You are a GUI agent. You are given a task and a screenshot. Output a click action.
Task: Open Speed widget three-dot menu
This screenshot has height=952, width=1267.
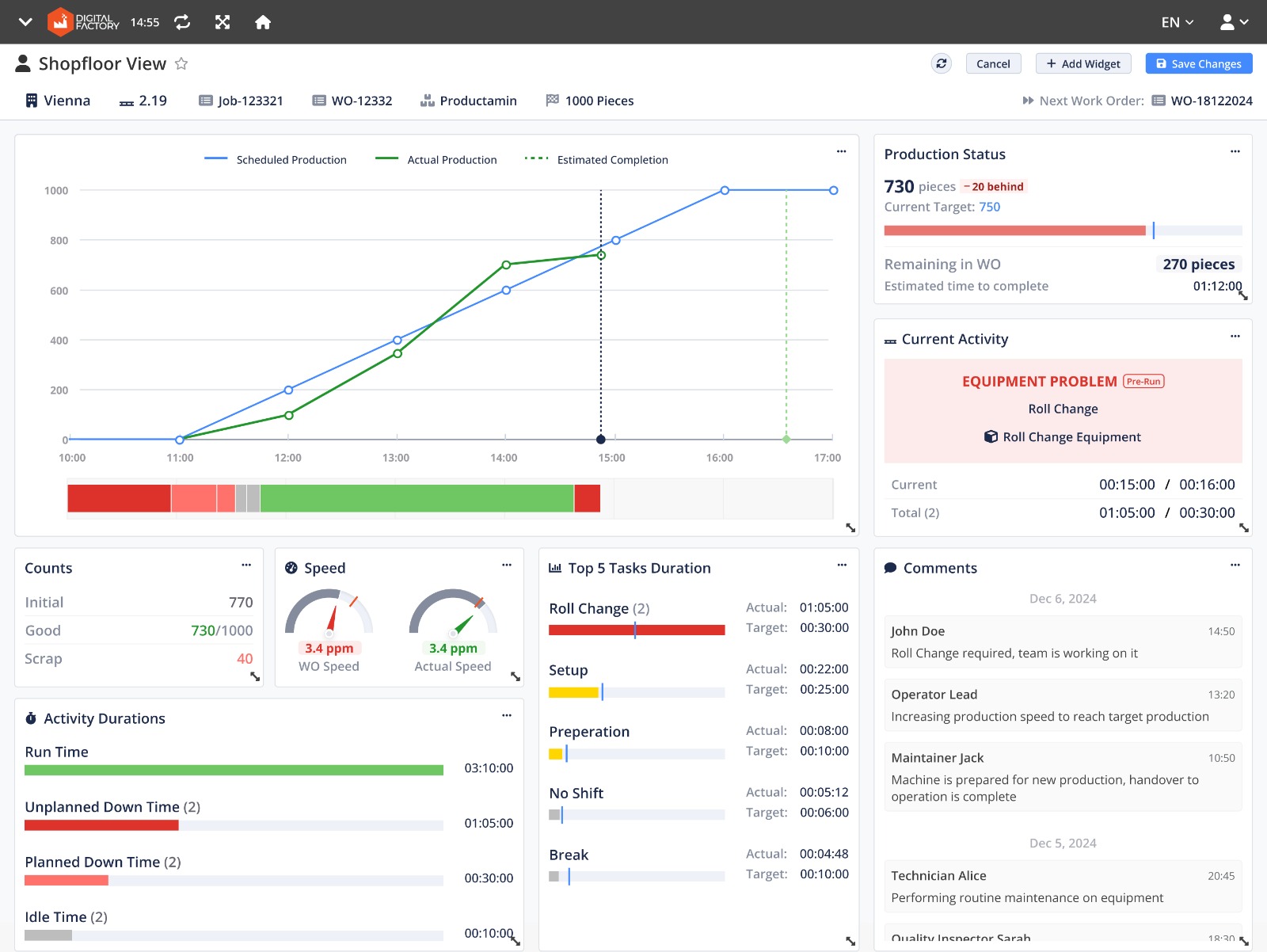pyautogui.click(x=507, y=565)
